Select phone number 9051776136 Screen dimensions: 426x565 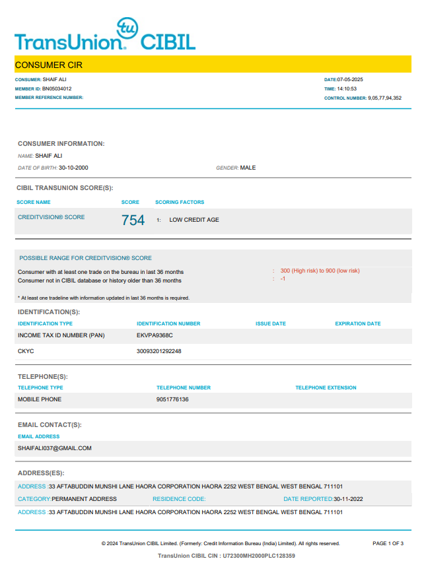point(172,399)
